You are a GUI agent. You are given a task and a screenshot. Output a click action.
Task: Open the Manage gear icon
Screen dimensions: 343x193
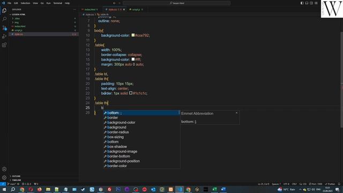click(x=4, y=177)
